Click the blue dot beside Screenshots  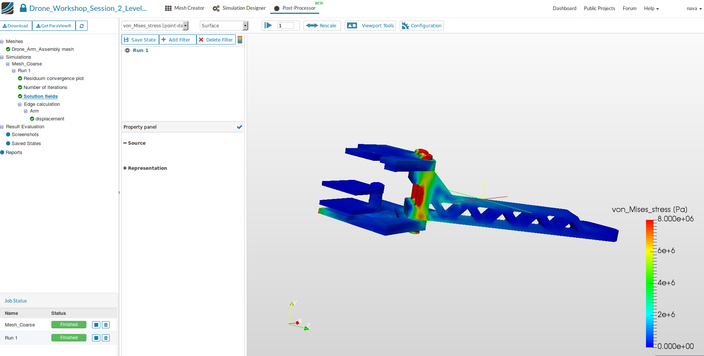[8, 135]
